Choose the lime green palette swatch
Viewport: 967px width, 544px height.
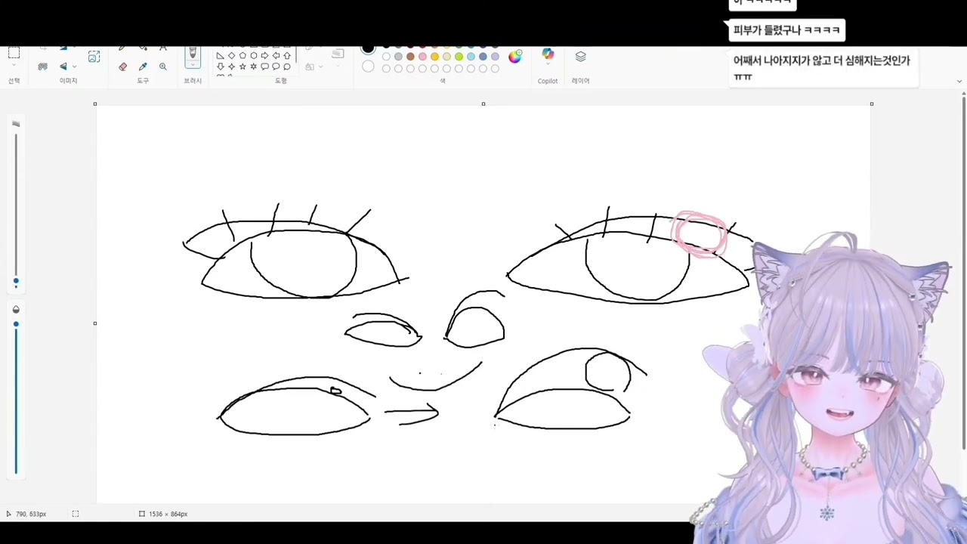click(x=459, y=57)
